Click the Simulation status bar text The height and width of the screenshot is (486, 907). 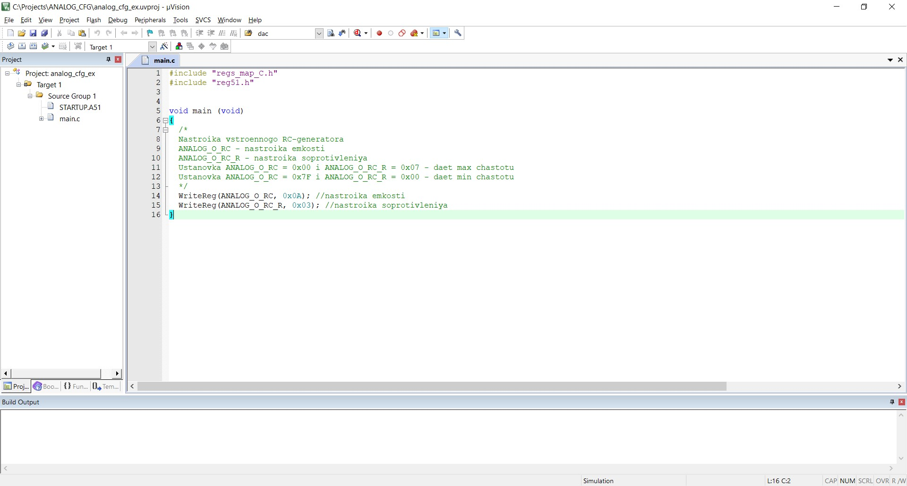(598, 481)
